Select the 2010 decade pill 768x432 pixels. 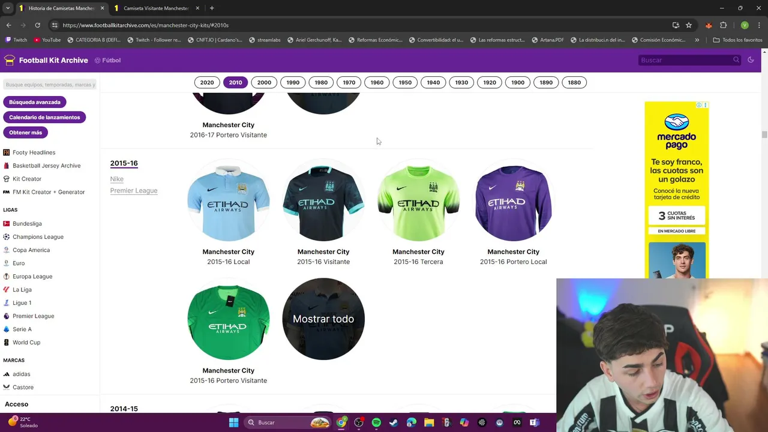(x=235, y=82)
